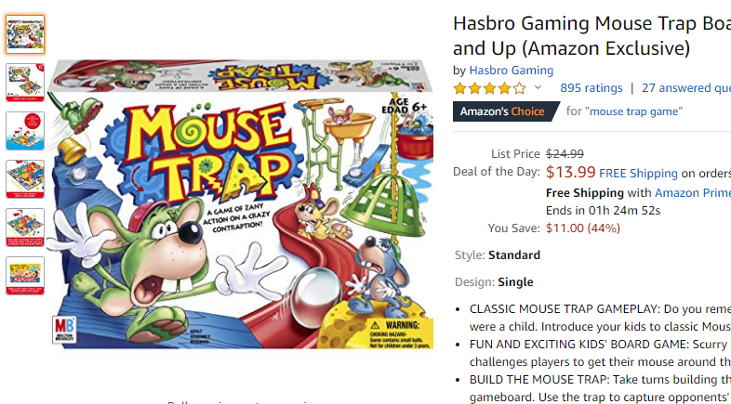The width and height of the screenshot is (731, 404).
Task: Open the 895 ratings link
Action: 591,88
